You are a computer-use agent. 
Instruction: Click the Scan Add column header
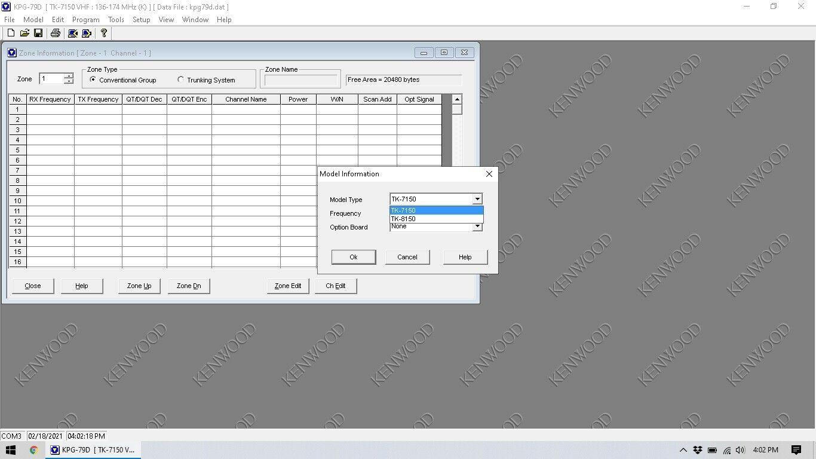coord(378,99)
